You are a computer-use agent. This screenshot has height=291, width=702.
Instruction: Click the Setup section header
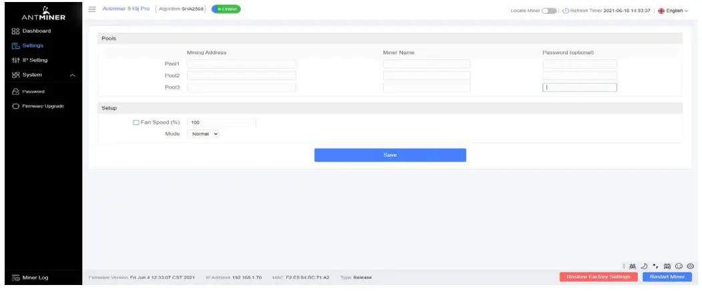click(x=390, y=108)
